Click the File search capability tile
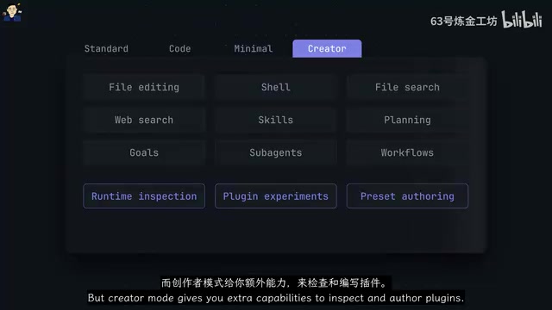Image resolution: width=552 pixels, height=310 pixels. pos(407,87)
